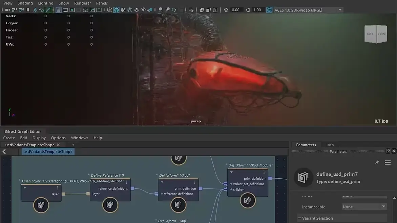Toggle the textured display icon in viewport toolbar
The height and width of the screenshot is (223, 397).
point(136,10)
